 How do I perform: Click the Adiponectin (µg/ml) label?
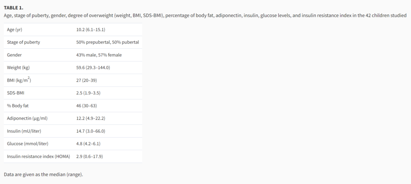[x=27, y=118]
